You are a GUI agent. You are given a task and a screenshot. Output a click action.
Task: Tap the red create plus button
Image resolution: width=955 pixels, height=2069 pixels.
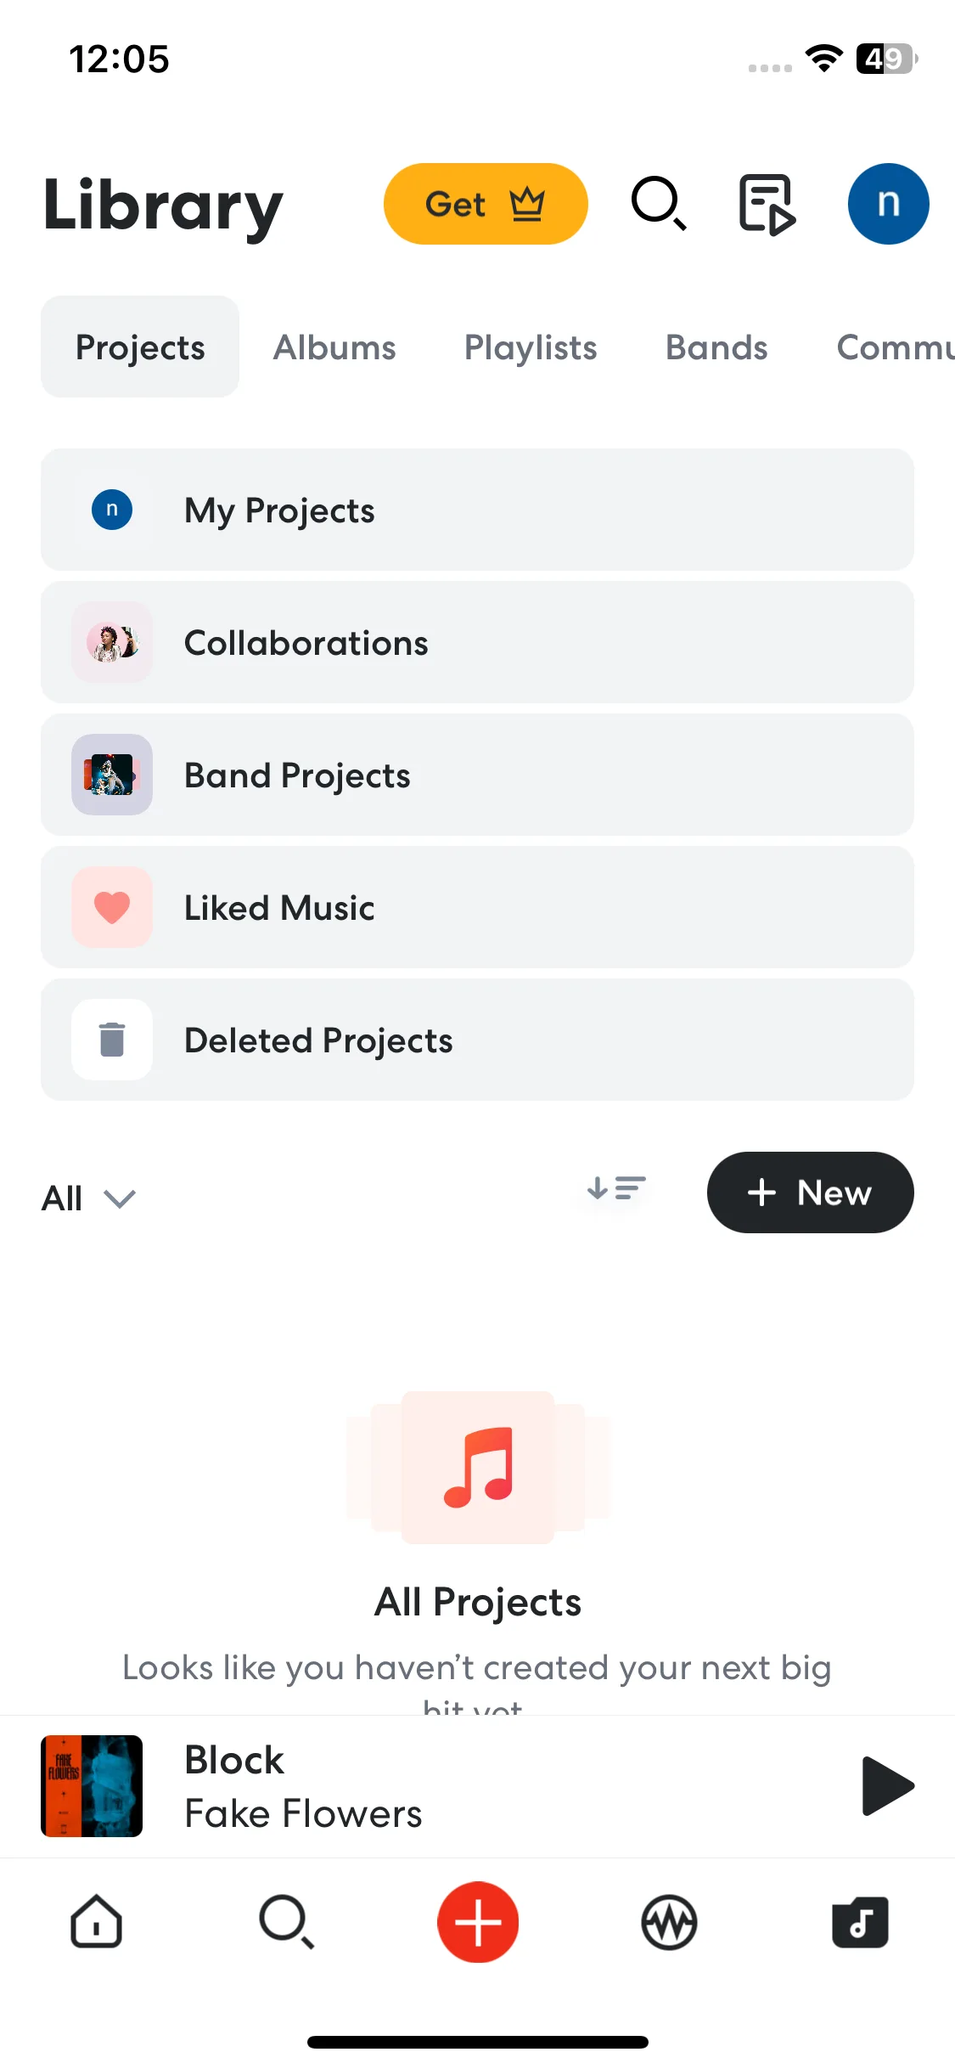[478, 1921]
